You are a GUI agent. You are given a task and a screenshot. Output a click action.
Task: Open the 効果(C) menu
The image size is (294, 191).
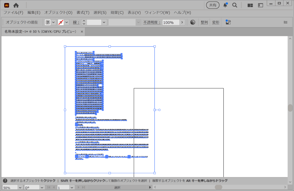tap(117, 13)
